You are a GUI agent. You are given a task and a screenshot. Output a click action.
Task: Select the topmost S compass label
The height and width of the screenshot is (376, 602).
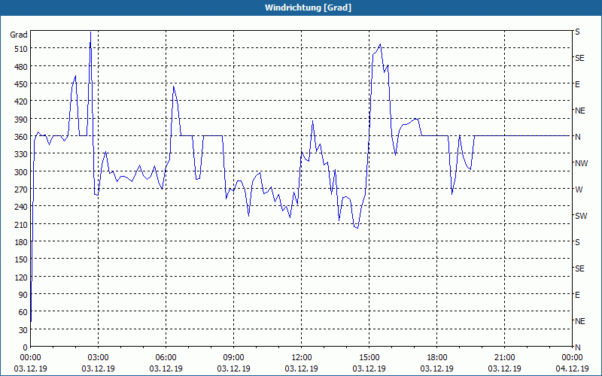[x=577, y=32]
